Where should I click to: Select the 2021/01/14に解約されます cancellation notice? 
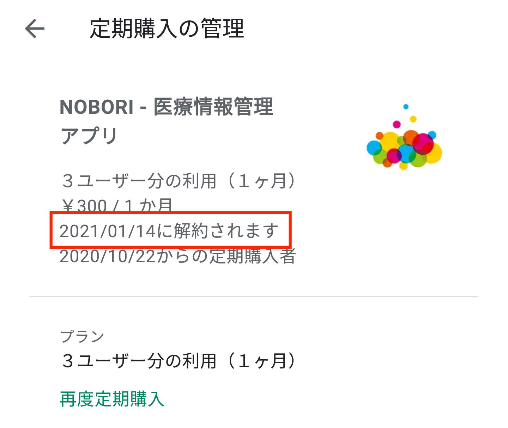[169, 231]
